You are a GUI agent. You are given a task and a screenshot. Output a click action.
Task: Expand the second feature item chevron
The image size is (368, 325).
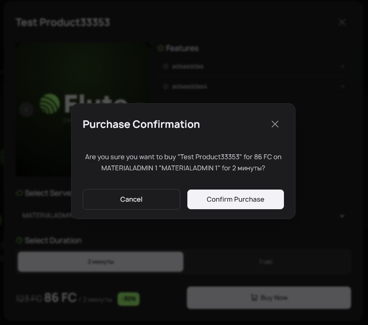pyautogui.click(x=343, y=86)
